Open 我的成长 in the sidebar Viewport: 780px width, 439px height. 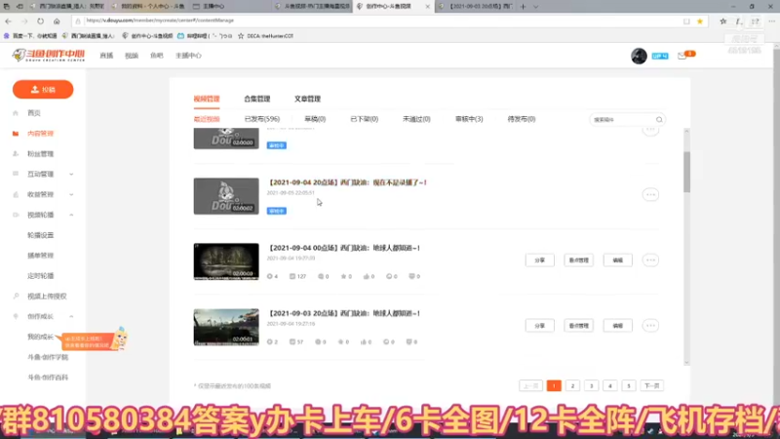(40, 337)
